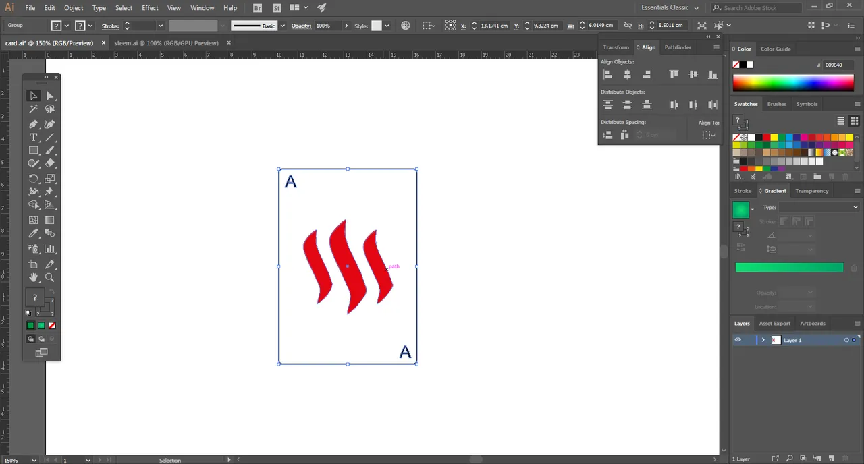The width and height of the screenshot is (864, 464).
Task: Open the Effect menu
Action: [x=150, y=8]
